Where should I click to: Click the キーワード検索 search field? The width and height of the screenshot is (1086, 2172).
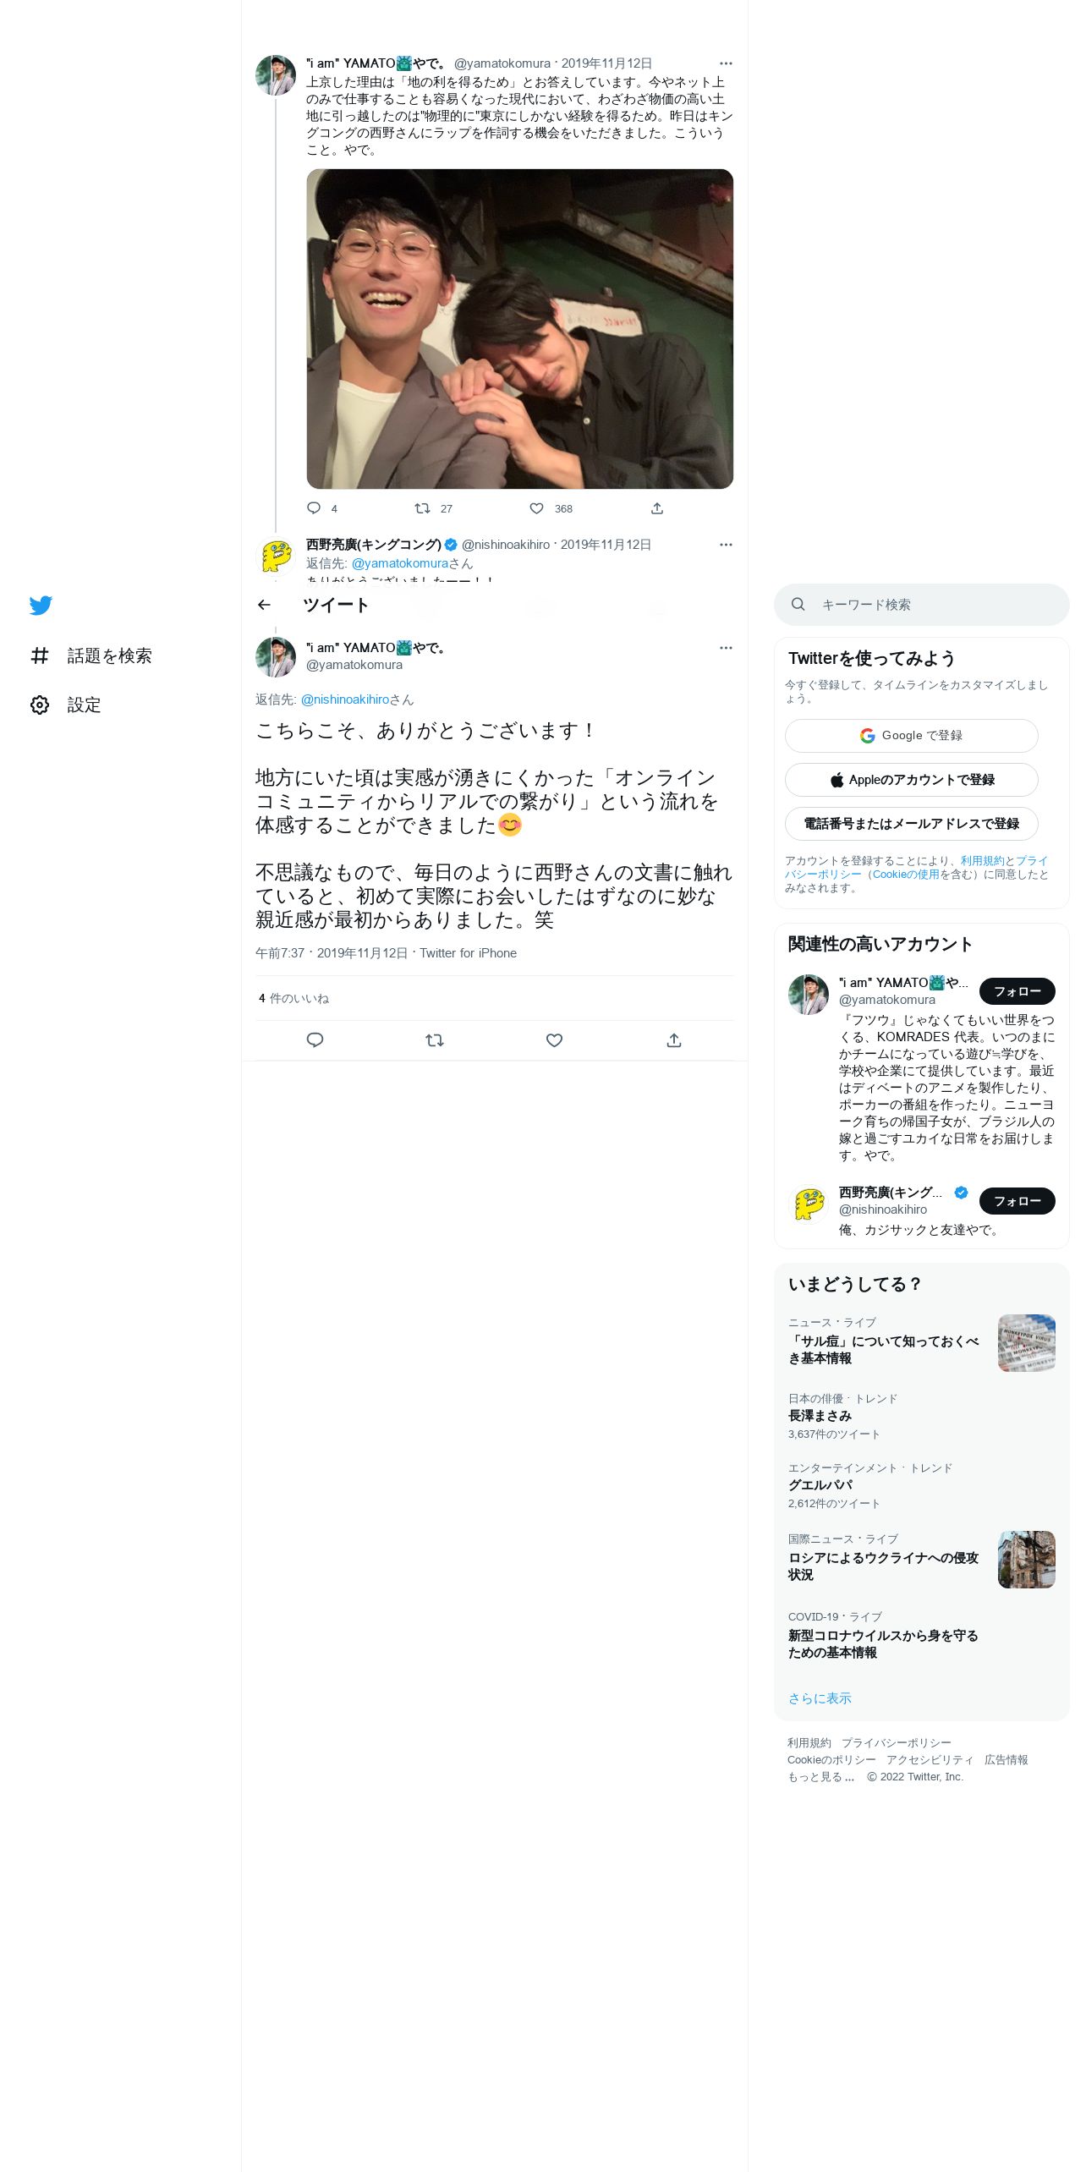coord(922,605)
